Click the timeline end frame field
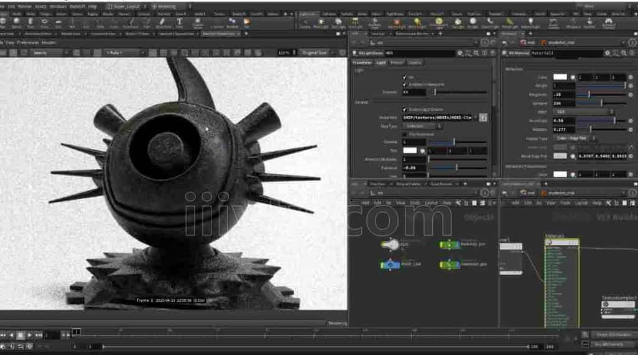 pyautogui.click(x=550, y=346)
